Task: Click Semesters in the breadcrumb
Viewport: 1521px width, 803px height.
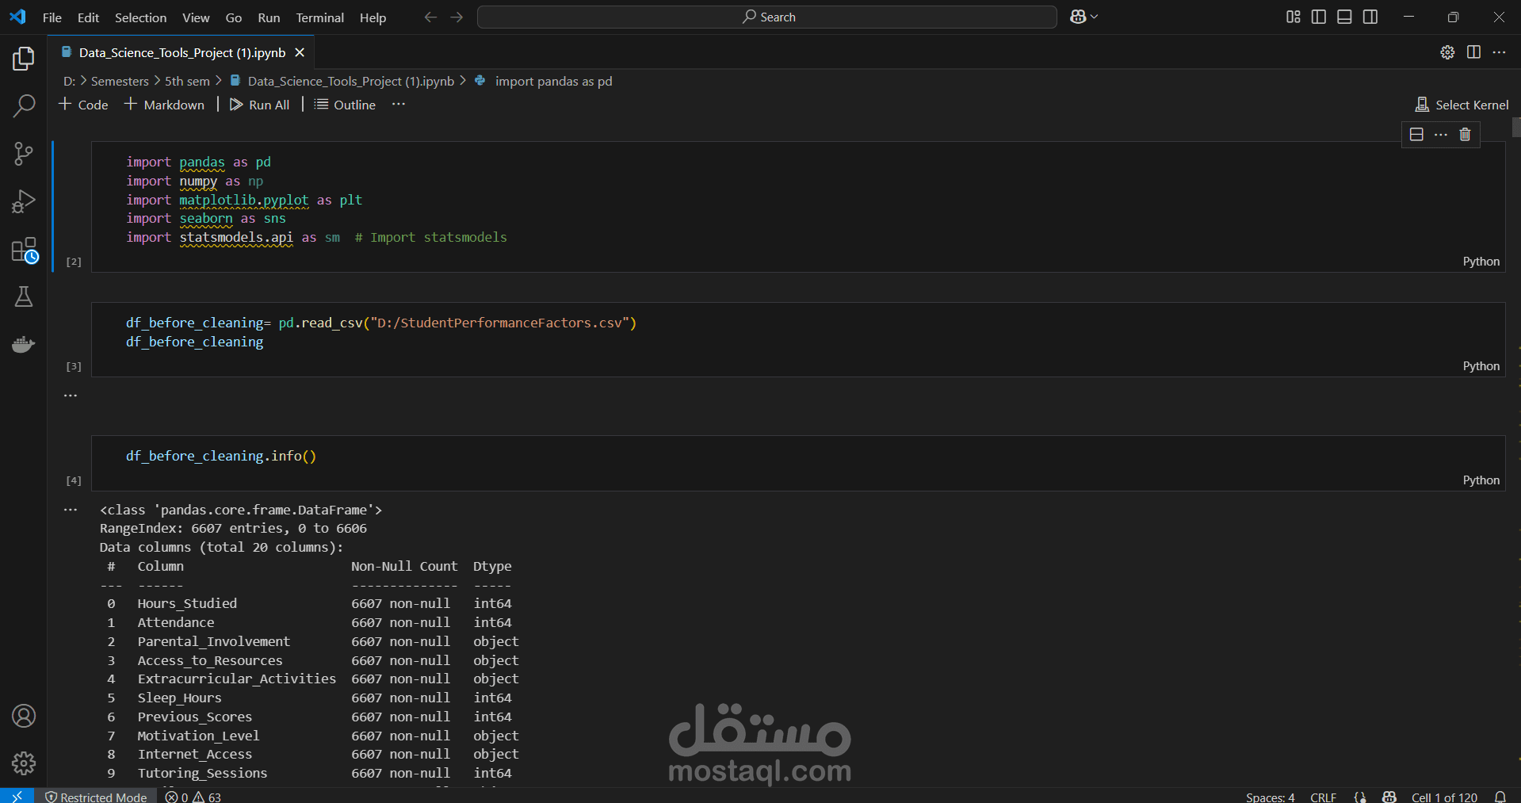Action: pyautogui.click(x=120, y=81)
